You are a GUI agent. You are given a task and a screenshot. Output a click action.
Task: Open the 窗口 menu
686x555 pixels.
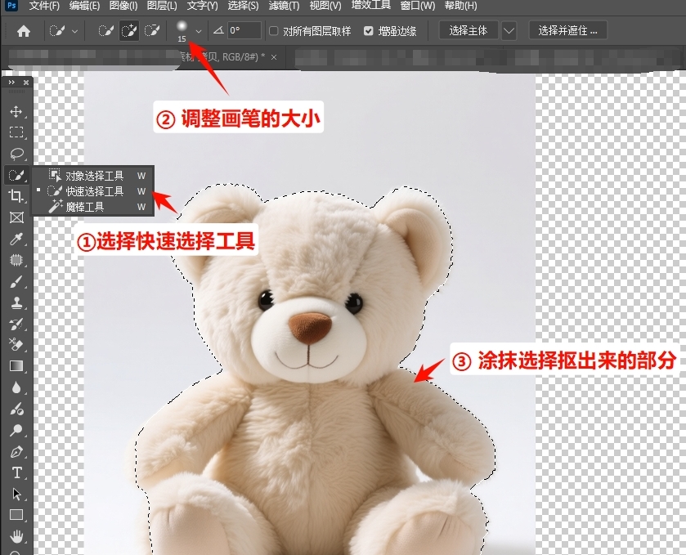tap(418, 6)
